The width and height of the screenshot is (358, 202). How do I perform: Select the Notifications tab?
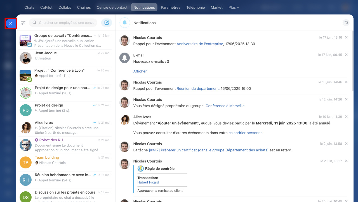(x=144, y=7)
